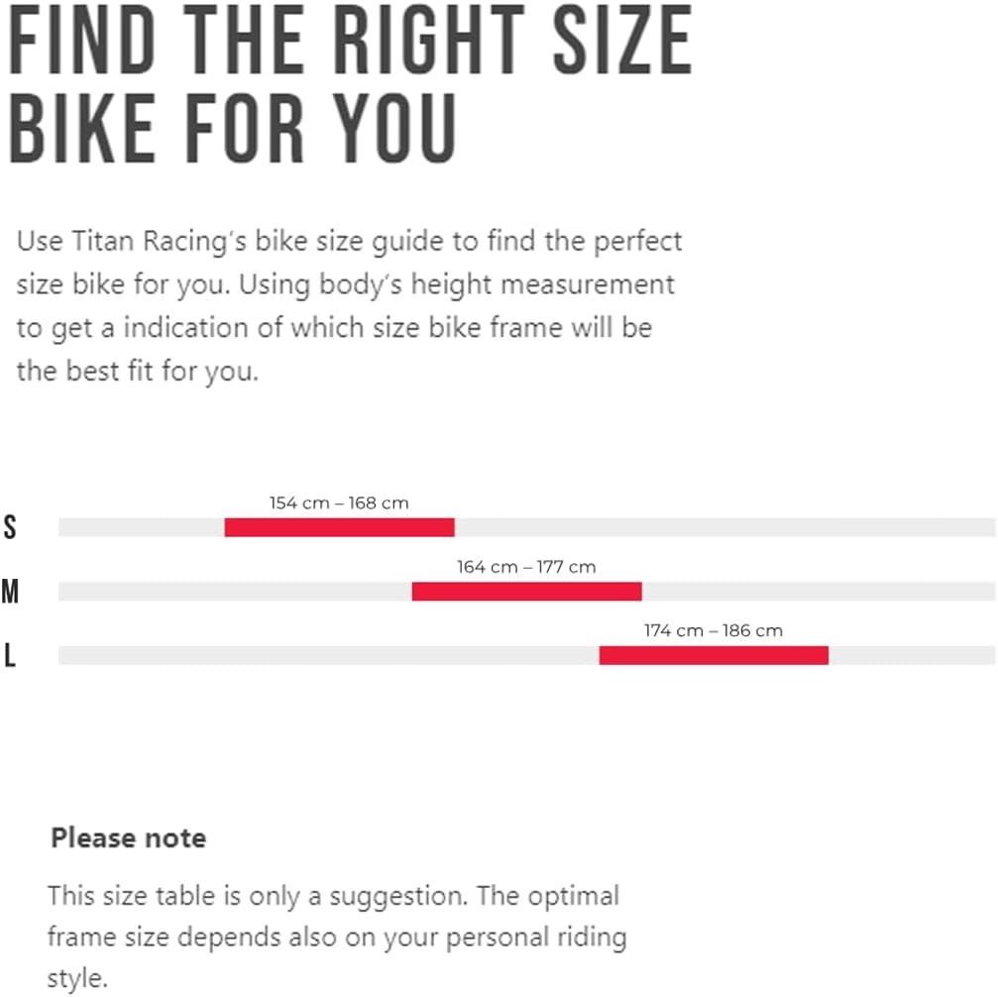Click gray track left of L red bar
The image size is (998, 997).
(328, 655)
